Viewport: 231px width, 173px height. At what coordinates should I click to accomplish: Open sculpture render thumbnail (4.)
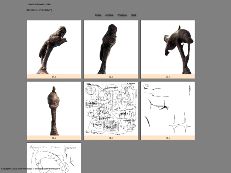click(x=54, y=108)
